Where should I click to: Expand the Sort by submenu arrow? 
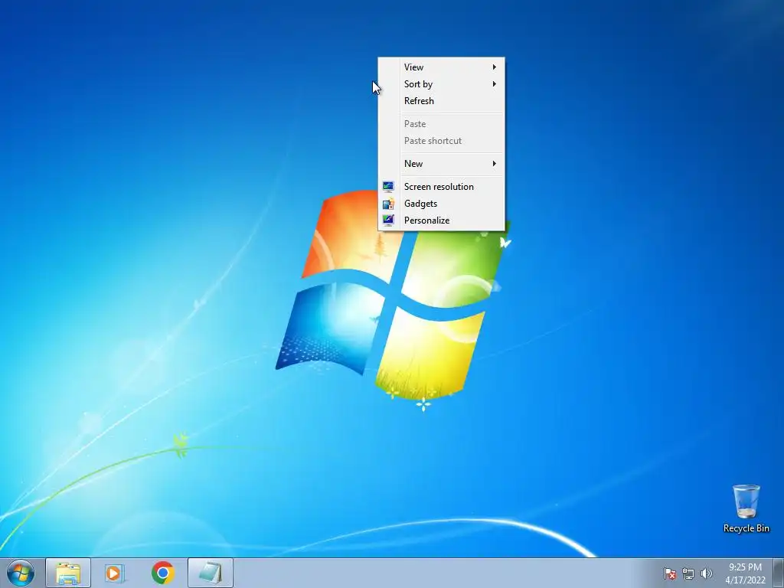point(494,84)
